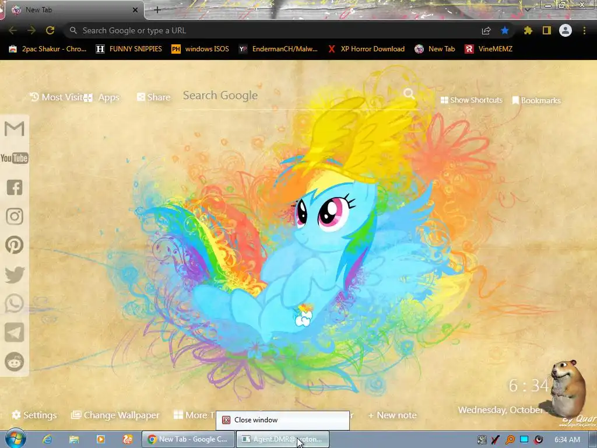Open new tab Settings

click(34, 415)
